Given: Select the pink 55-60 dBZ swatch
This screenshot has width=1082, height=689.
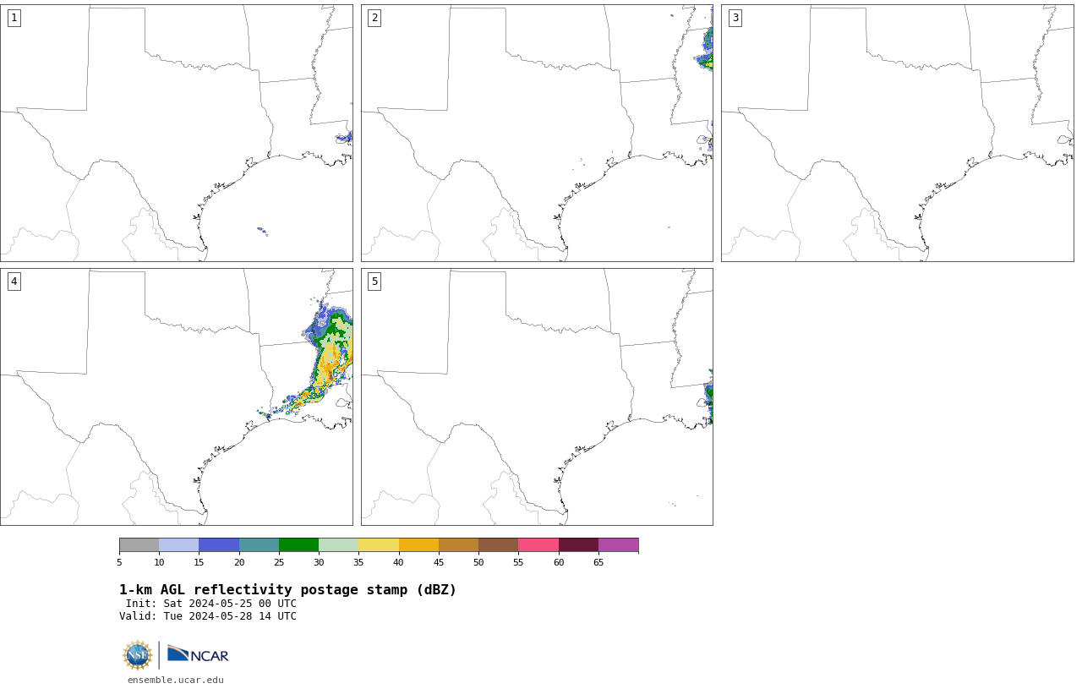Looking at the screenshot, I should (x=538, y=544).
